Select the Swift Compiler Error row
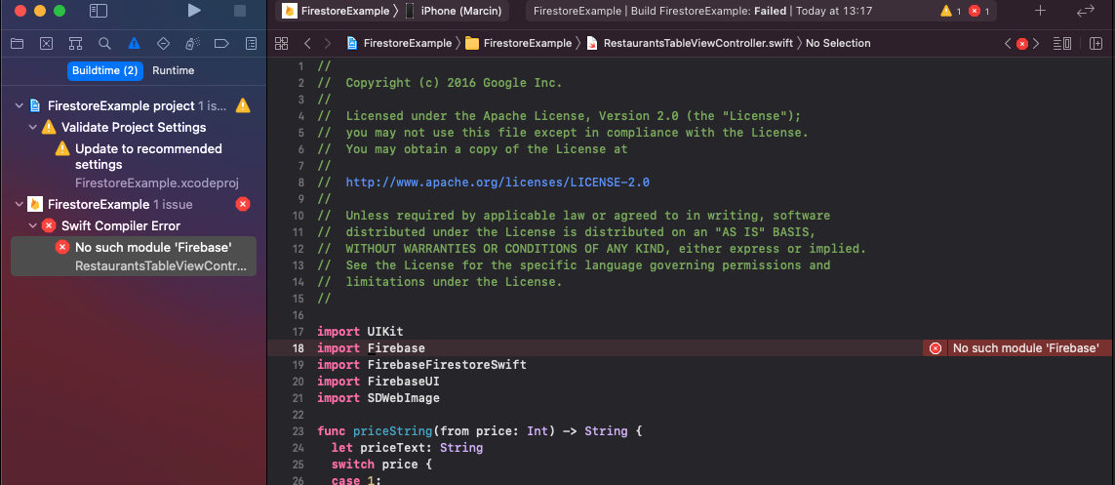The width and height of the screenshot is (1115, 485). point(134,226)
